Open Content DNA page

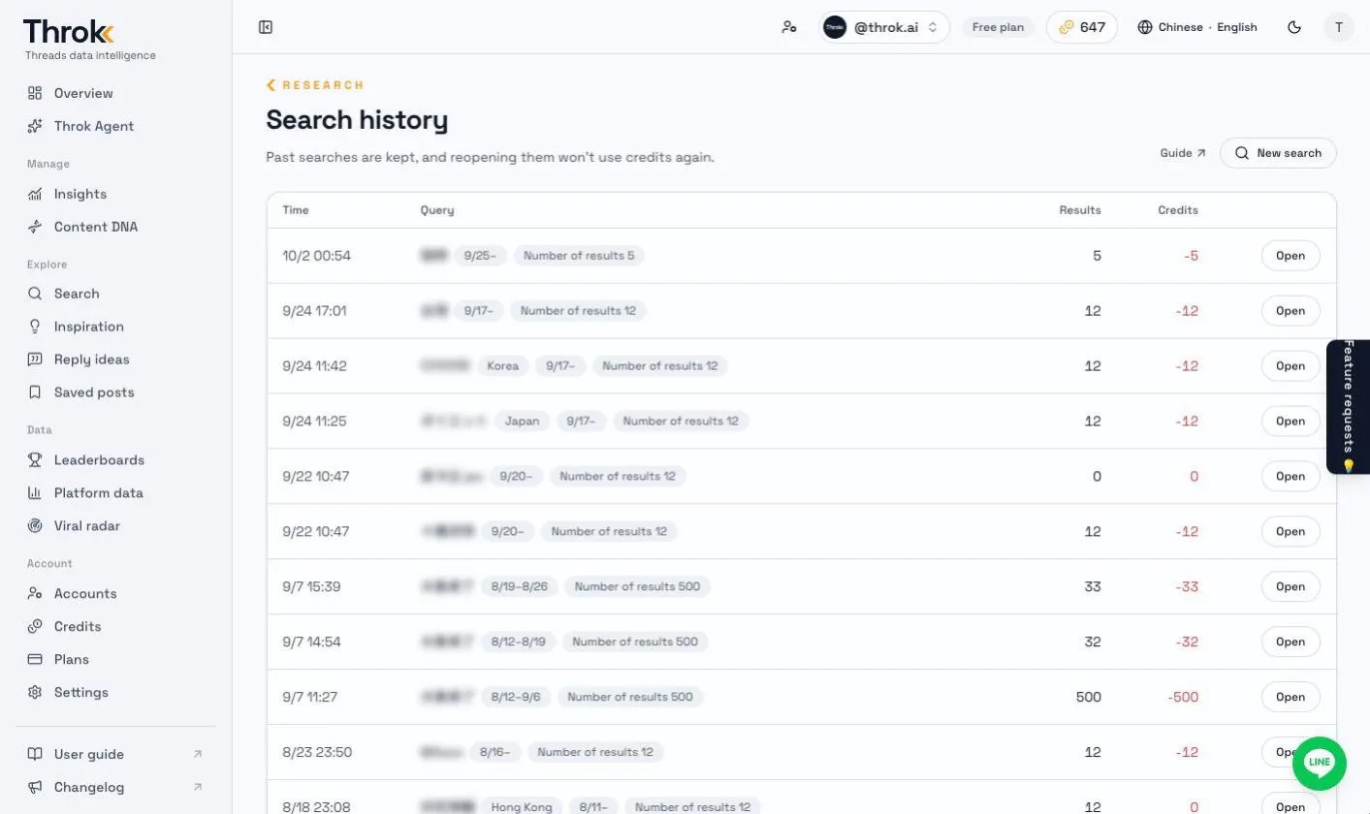point(96,227)
